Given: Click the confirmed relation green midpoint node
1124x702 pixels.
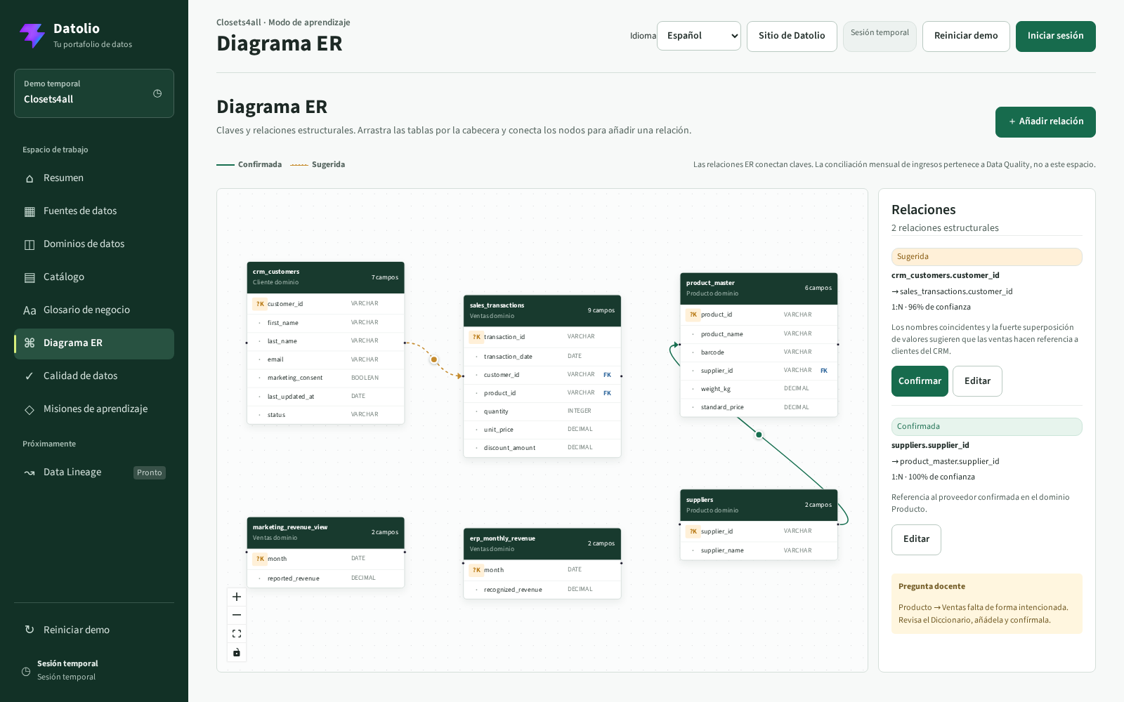Looking at the screenshot, I should (x=759, y=435).
